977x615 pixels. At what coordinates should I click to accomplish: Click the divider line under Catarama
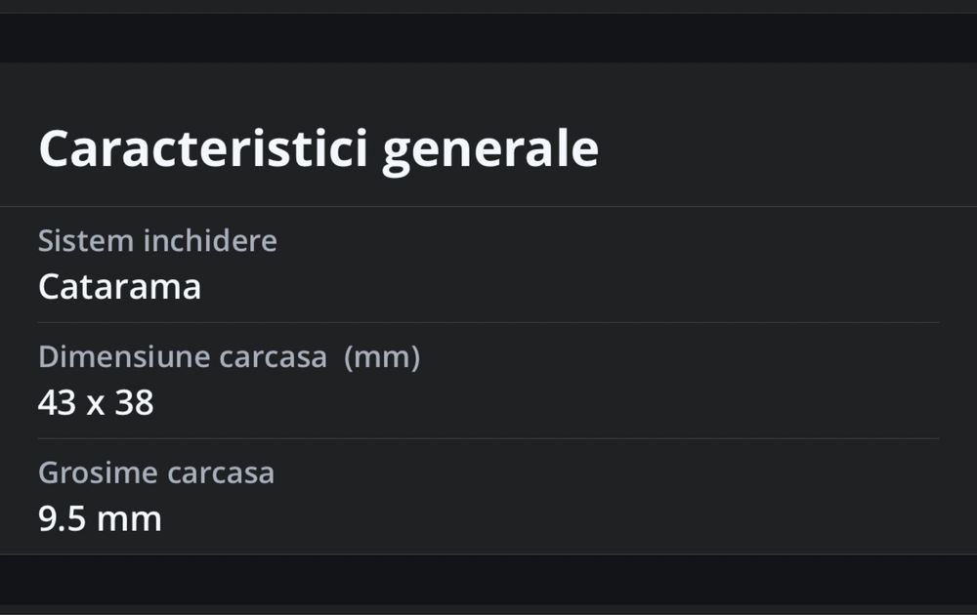(x=488, y=322)
